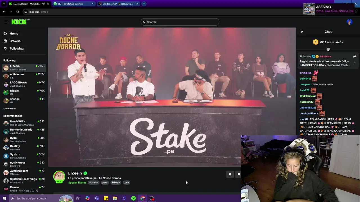Open the browser tab search dropdown
This screenshot has width=360, height=202.
coord(4,4)
